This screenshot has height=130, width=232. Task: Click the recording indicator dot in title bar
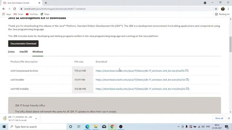(205, 3)
